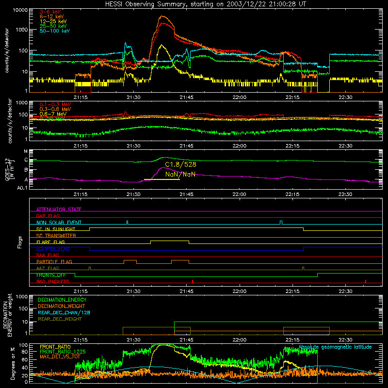Click the 25-50 keV legend label

[53, 26]
